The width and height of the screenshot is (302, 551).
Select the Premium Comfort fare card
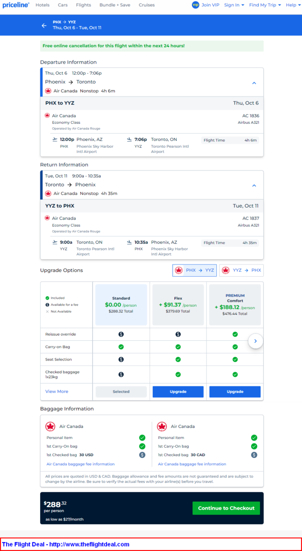[235, 305]
